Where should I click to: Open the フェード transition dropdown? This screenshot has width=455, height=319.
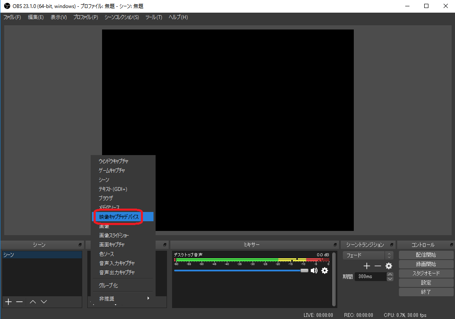click(x=368, y=255)
